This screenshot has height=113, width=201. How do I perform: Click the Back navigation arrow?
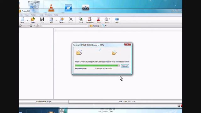pos(20,26)
